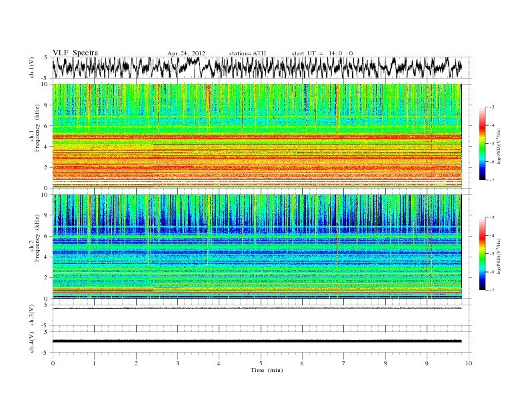Click time axis tick label "7"
528x408 pixels.
(344, 363)
